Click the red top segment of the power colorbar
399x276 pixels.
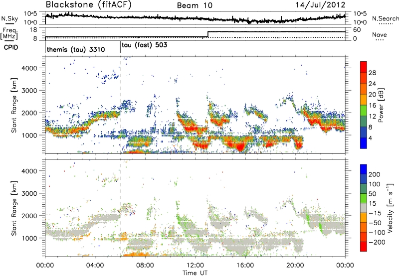364,67
